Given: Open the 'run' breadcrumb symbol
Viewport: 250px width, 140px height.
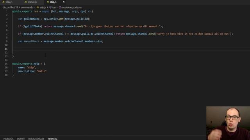Looking at the screenshot, I should (54, 7).
